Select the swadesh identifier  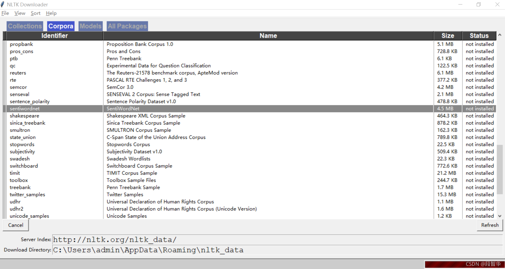(x=20, y=159)
